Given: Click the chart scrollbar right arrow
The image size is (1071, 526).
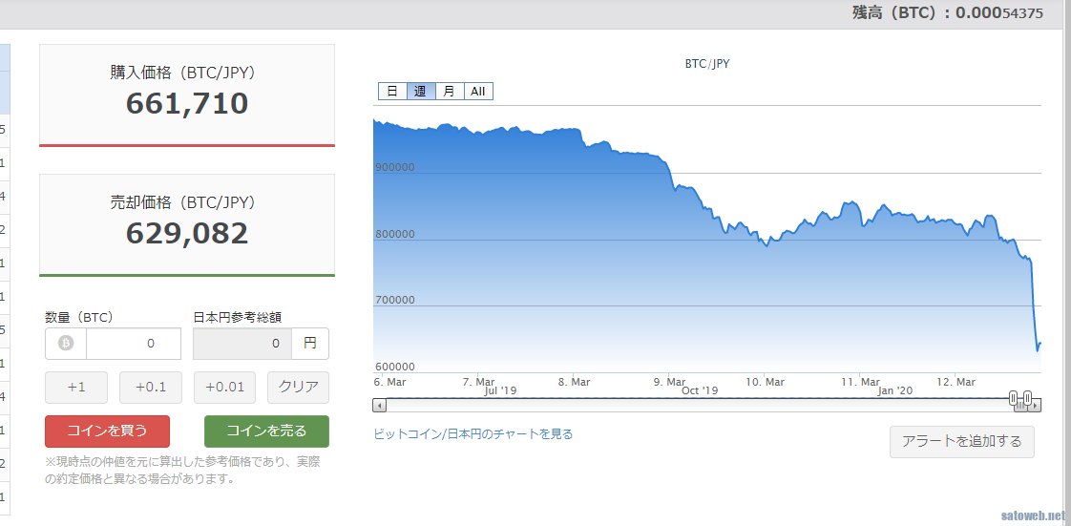Looking at the screenshot, I should 1036,405.
